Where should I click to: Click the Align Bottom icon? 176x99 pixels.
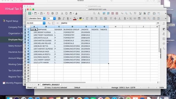click(119, 18)
